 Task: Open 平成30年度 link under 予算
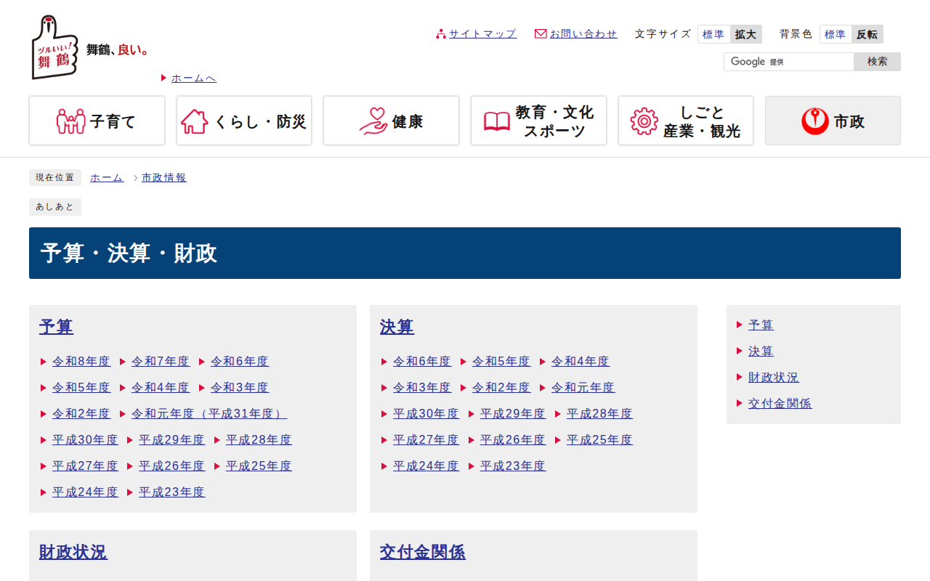(85, 439)
